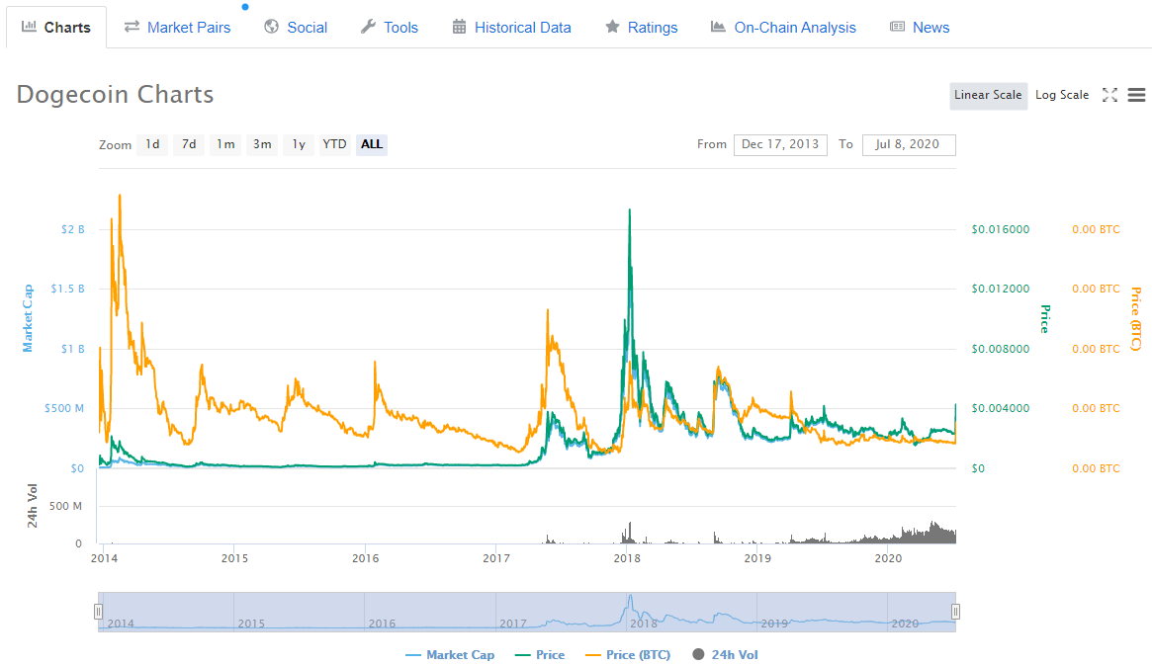Viewport: 1152px width, 666px height.
Task: Switch to the Ratings tab
Action: click(641, 27)
